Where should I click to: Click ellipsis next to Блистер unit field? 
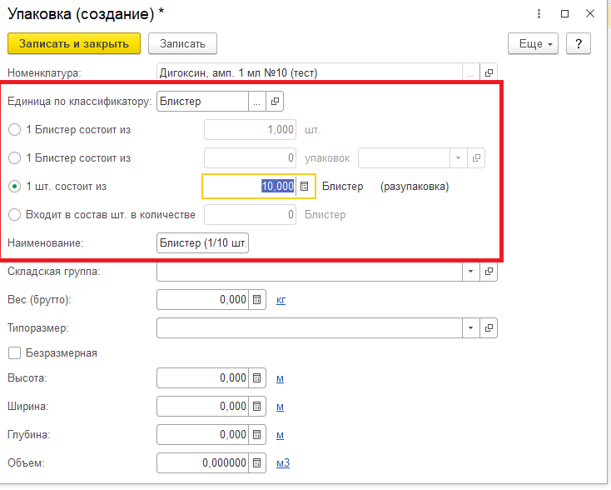(256, 102)
